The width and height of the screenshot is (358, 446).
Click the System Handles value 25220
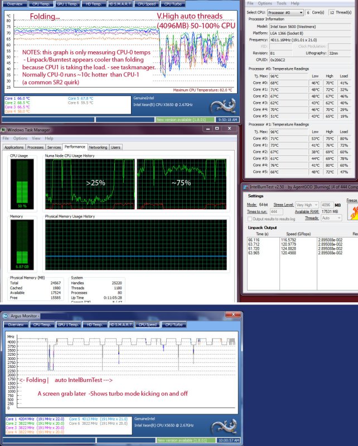tap(117, 283)
